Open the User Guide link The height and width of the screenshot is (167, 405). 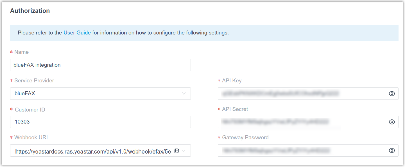[x=77, y=33]
